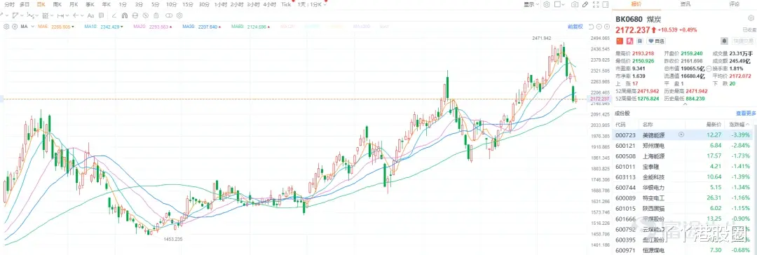This screenshot has height=255, width=757.
Task: Select the 1小时 interval
Action: 221,4
